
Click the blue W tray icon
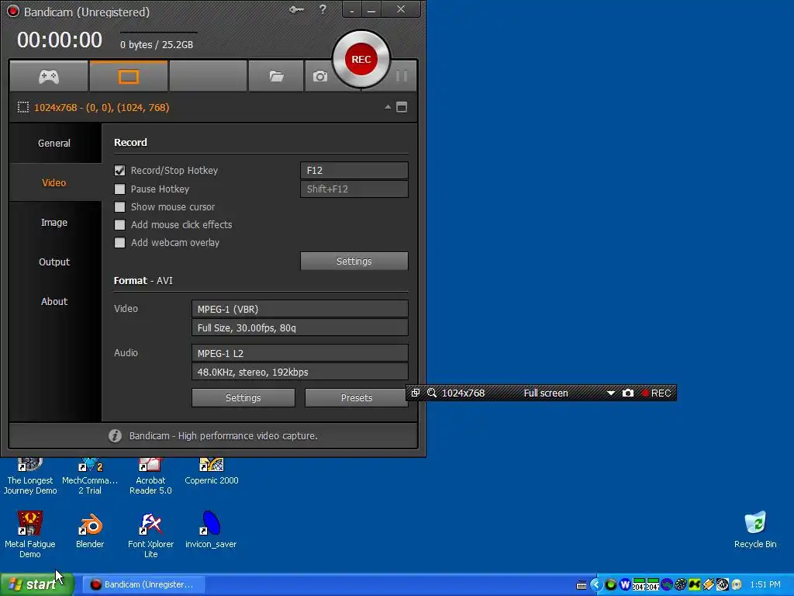point(625,584)
